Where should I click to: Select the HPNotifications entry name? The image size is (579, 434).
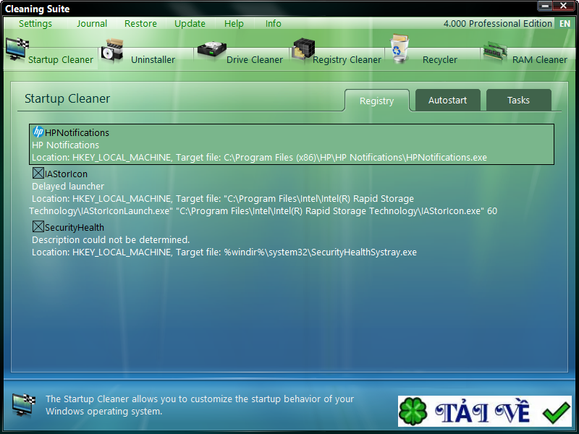(77, 132)
